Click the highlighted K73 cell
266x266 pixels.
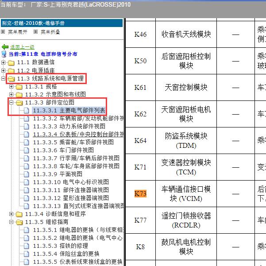[140, 193]
